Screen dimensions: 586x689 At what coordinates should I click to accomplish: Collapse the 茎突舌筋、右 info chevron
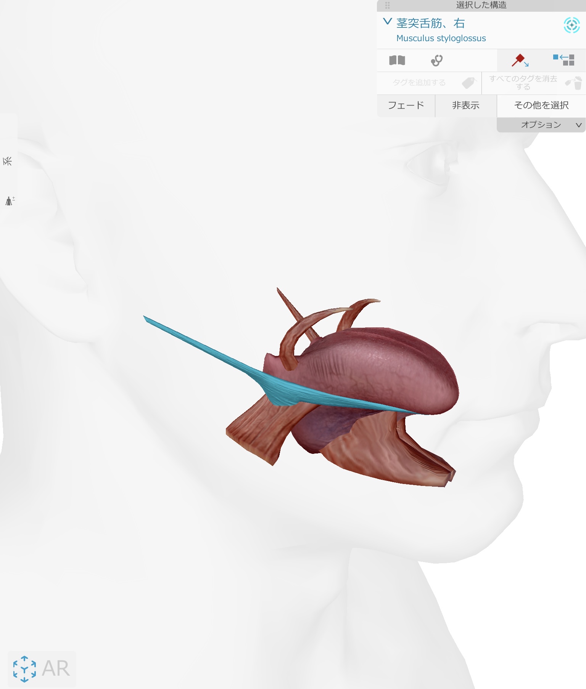coord(387,21)
